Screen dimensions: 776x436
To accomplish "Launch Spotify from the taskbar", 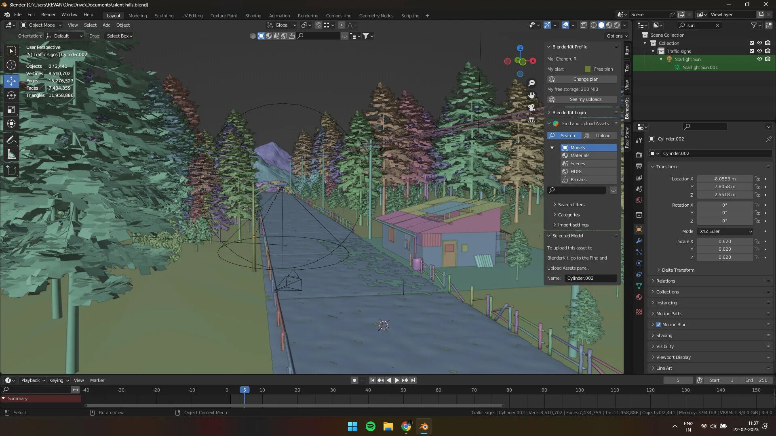I will (x=370, y=426).
